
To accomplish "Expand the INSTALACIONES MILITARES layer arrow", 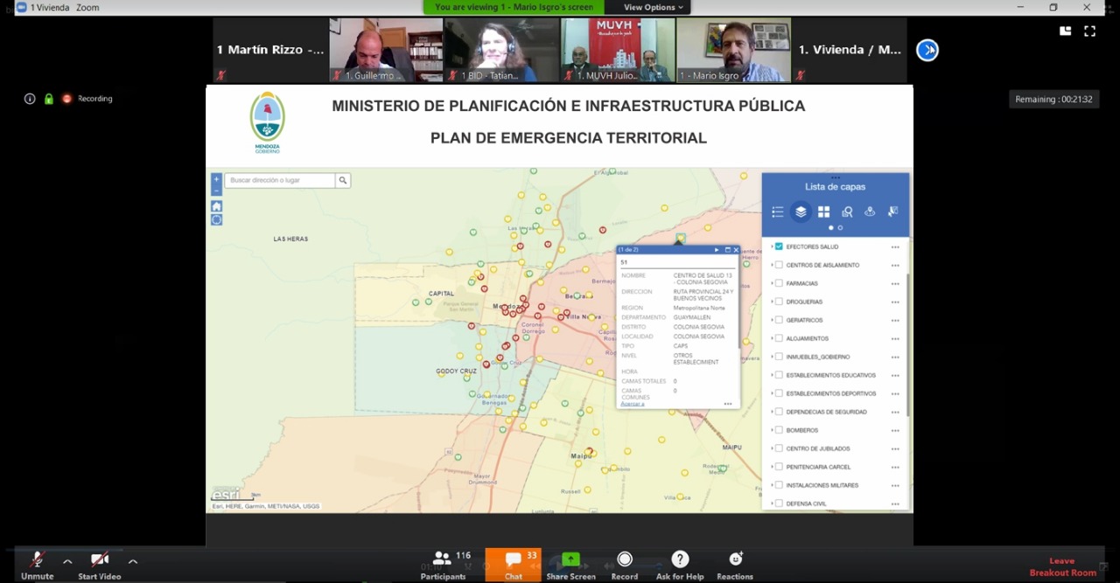I will coord(771,485).
